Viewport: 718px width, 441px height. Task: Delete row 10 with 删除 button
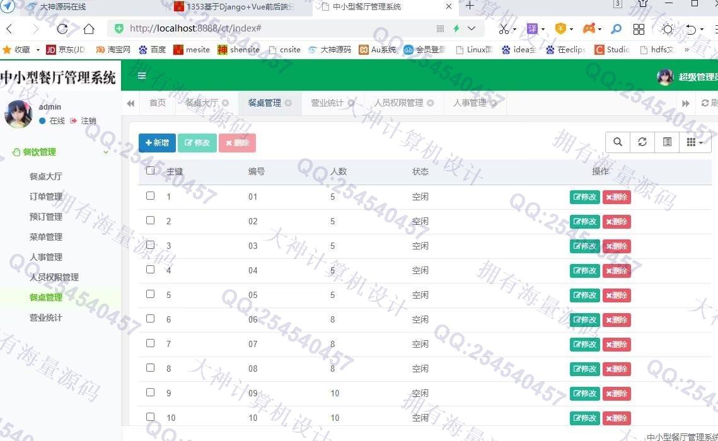coord(617,418)
